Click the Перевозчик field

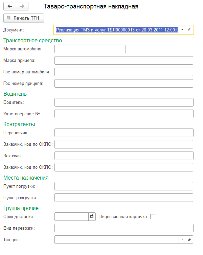coord(123,133)
